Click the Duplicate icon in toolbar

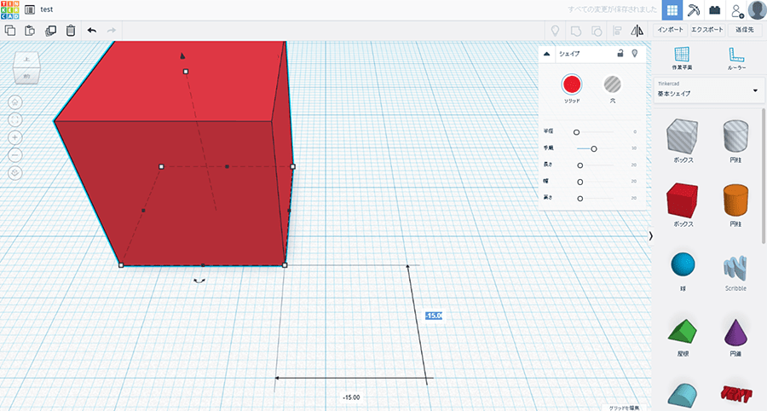(x=50, y=30)
